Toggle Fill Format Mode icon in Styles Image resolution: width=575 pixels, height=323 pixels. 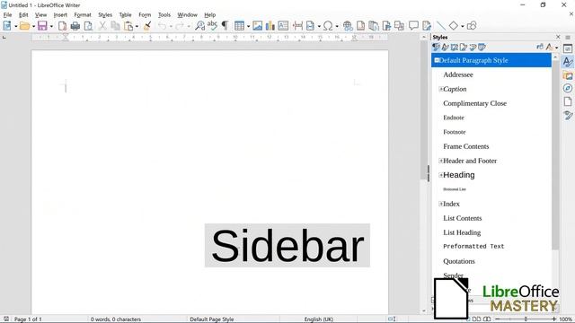540,47
